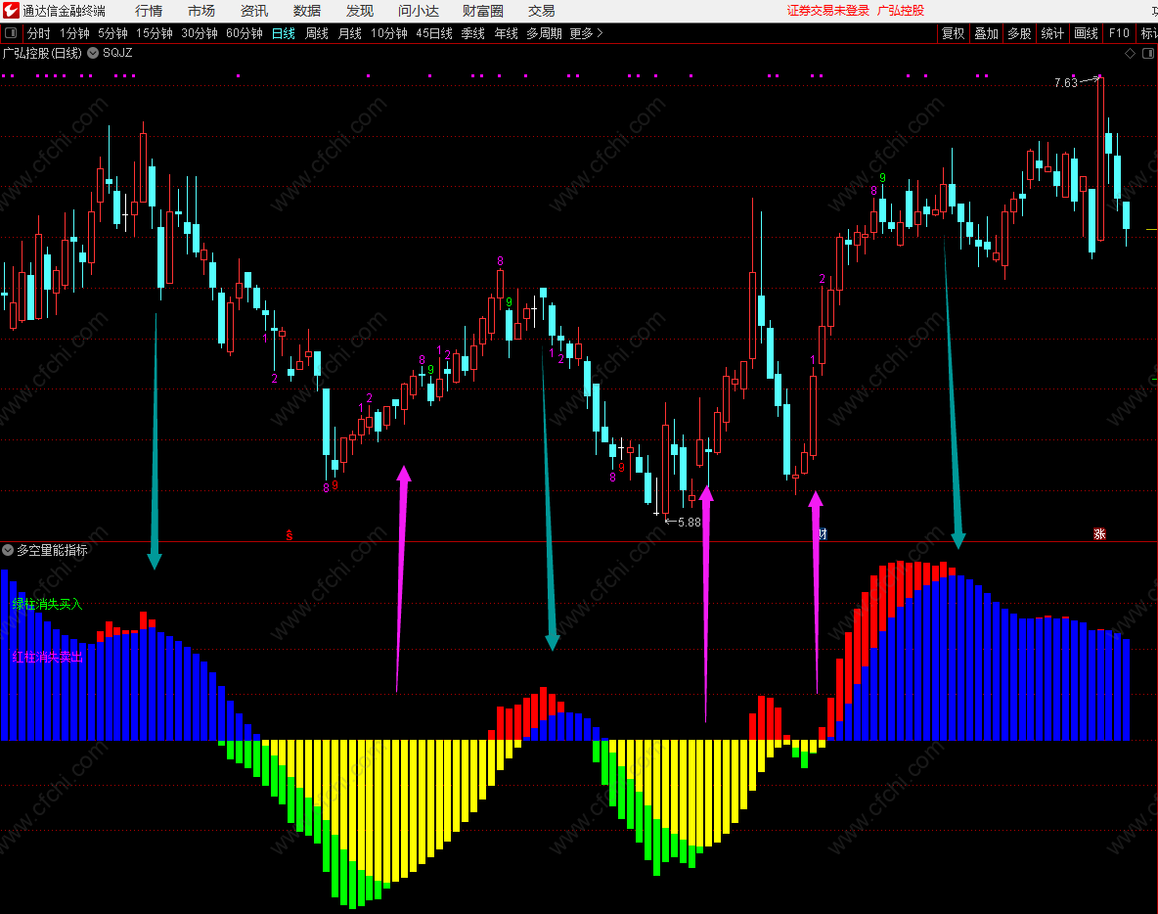Switch to 周线 weekly period
Screen dimensions: 1158x914
(x=317, y=33)
